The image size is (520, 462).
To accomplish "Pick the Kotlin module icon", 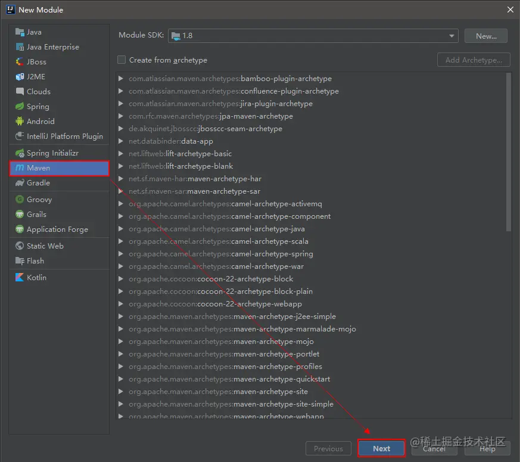I will pyautogui.click(x=20, y=277).
